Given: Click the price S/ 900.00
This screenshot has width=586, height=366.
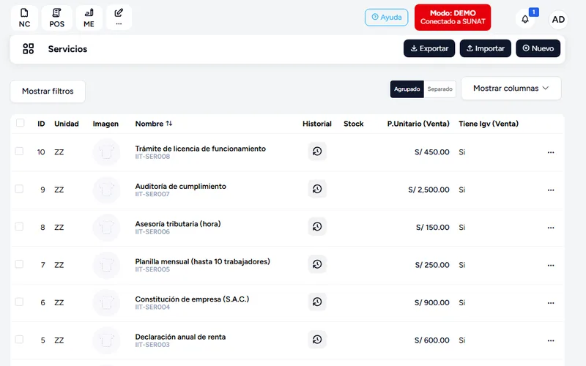Looking at the screenshot, I should 432,302.
